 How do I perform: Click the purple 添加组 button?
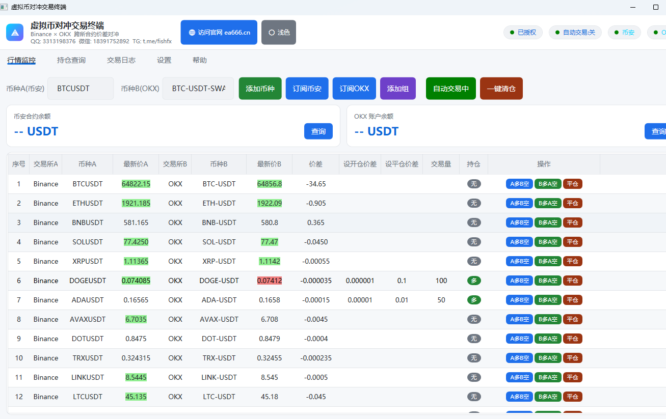[398, 89]
